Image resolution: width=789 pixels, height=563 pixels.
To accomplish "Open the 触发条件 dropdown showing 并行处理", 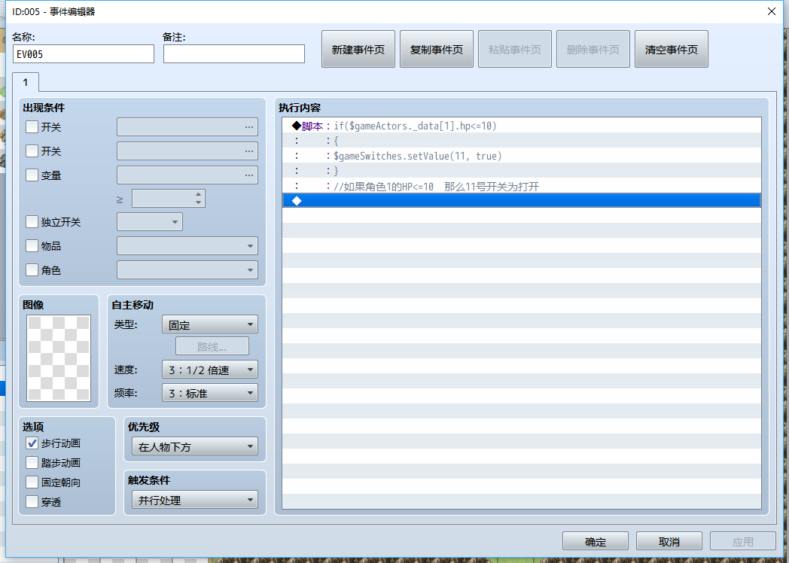I will pos(195,500).
